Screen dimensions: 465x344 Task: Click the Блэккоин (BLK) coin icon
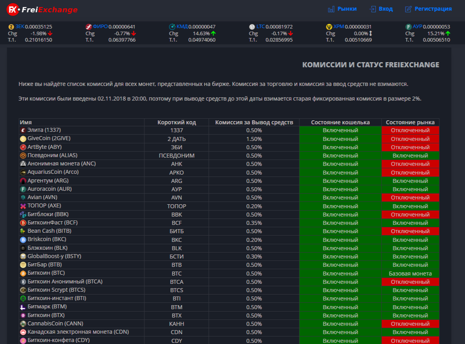pos(23,248)
